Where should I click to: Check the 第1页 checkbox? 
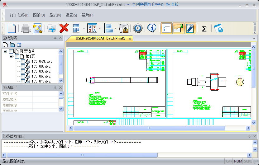(17, 56)
